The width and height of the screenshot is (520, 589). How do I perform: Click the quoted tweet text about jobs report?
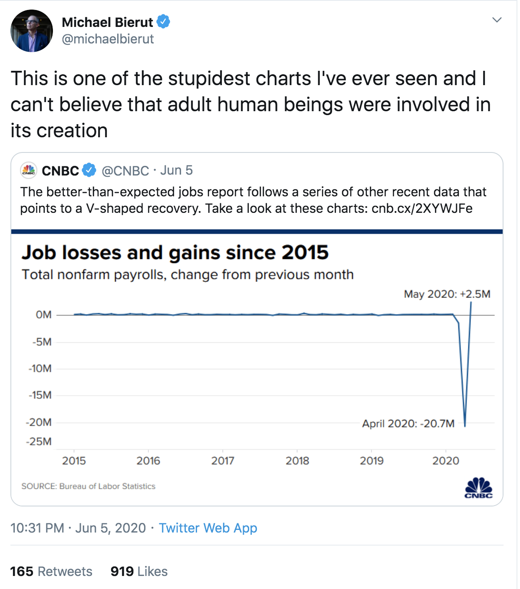253,200
